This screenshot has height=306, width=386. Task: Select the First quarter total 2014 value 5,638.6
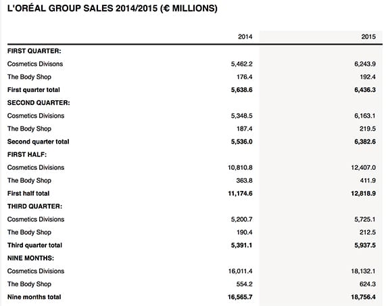pyautogui.click(x=241, y=90)
